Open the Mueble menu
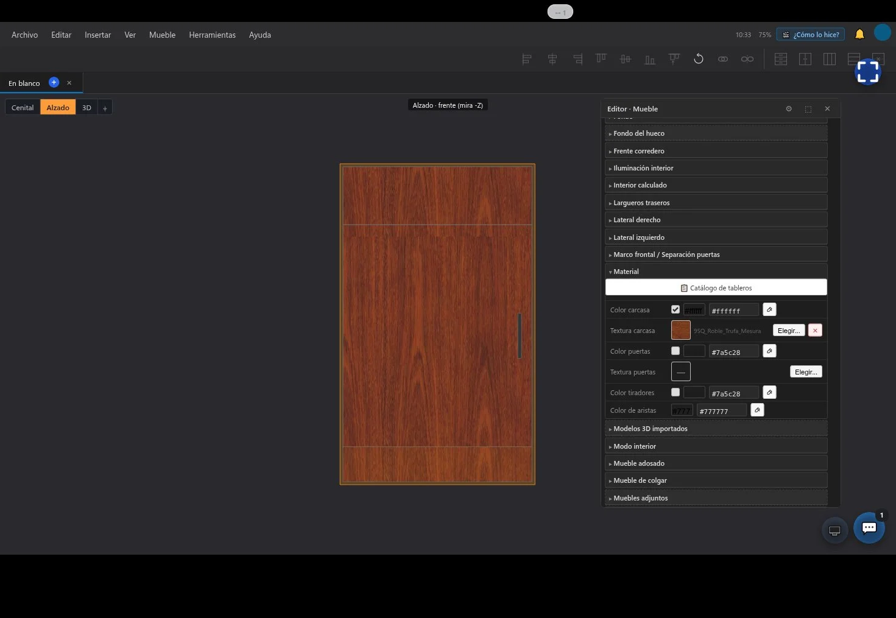Image resolution: width=896 pixels, height=618 pixels. [162, 35]
